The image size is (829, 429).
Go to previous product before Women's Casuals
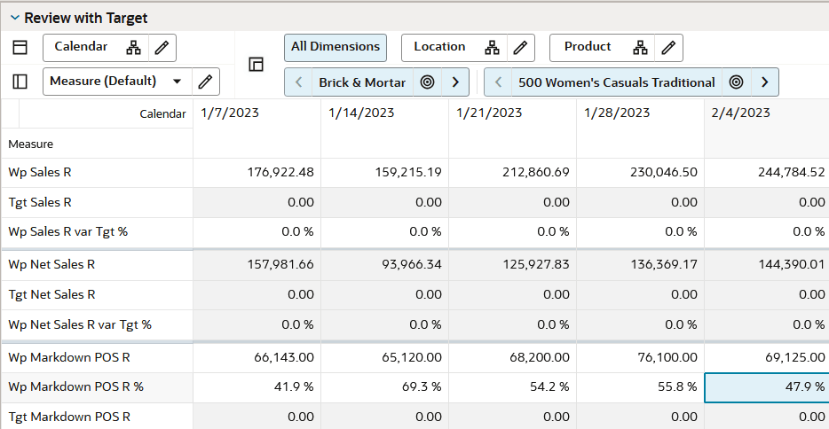point(499,82)
